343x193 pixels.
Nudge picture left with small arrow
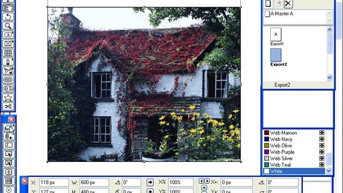pos(202,181)
